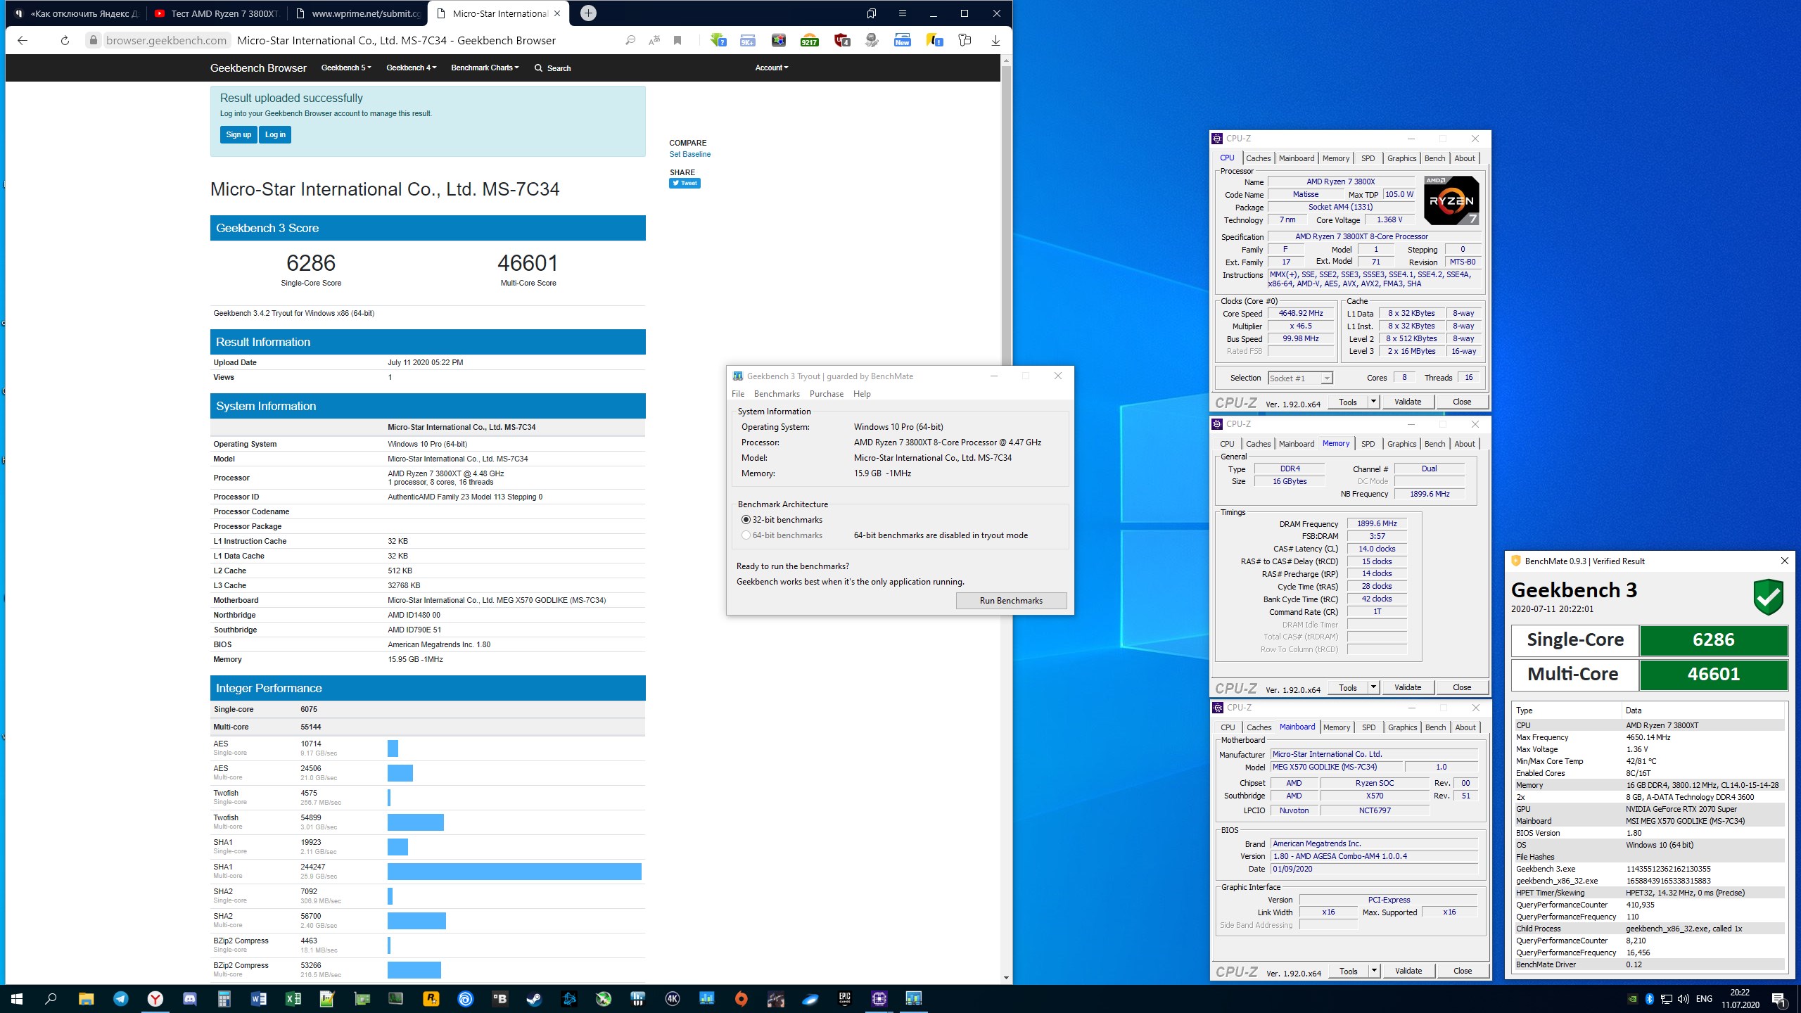
Task: Open Telegram from the taskbar
Action: [121, 998]
